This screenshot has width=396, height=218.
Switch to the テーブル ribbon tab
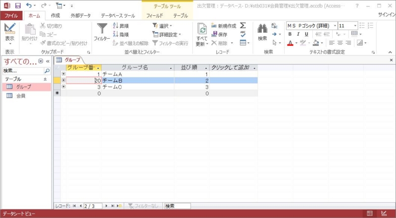tap(181, 16)
